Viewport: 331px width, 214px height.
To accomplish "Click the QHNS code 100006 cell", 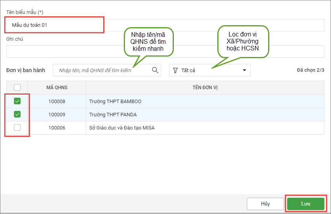I will point(57,128).
